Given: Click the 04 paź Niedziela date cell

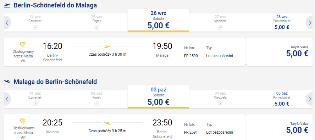Looking at the screenshot, I should [x=220, y=99].
